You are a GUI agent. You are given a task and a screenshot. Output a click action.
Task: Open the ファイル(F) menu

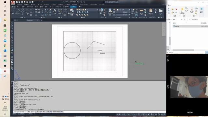click(x=19, y=5)
